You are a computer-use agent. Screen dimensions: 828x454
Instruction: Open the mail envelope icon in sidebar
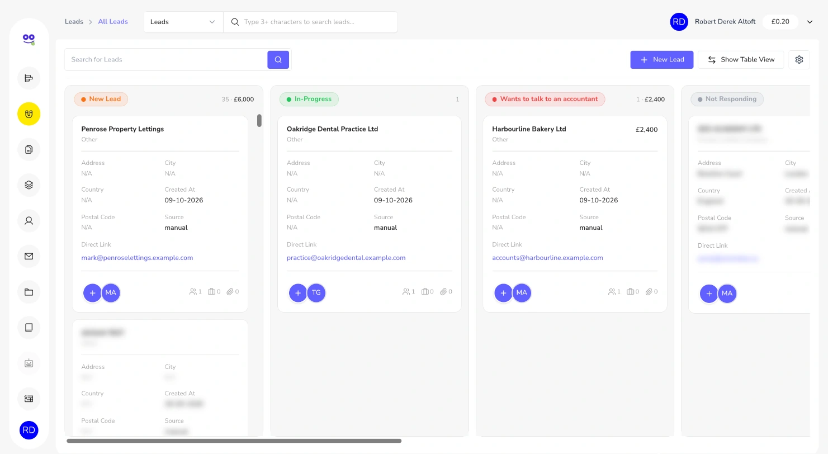29,256
